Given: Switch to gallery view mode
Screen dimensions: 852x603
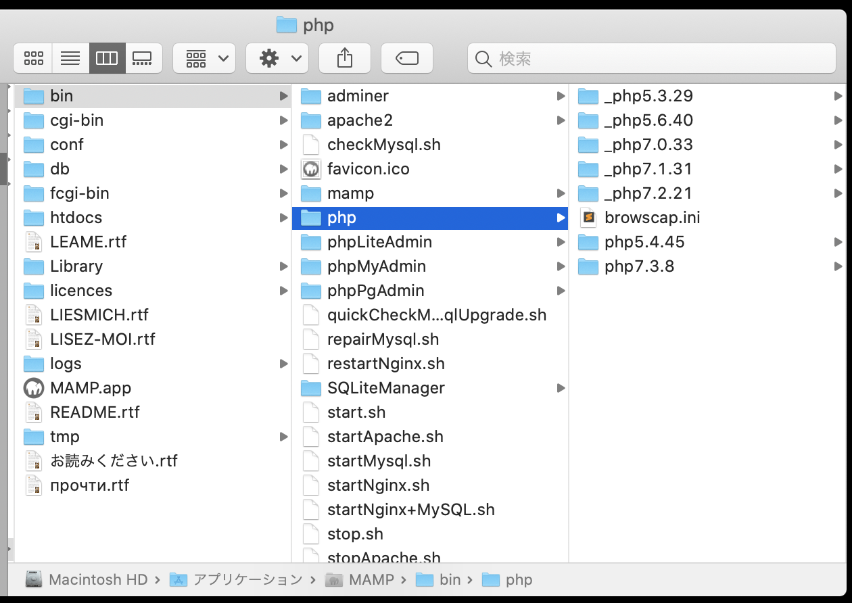Looking at the screenshot, I should coord(143,58).
